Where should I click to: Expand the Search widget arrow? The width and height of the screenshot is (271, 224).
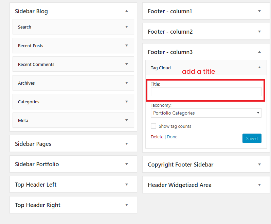pyautogui.click(x=127, y=27)
